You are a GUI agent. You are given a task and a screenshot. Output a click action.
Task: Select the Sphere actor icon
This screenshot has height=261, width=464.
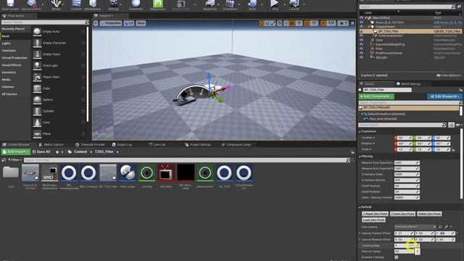point(37,100)
